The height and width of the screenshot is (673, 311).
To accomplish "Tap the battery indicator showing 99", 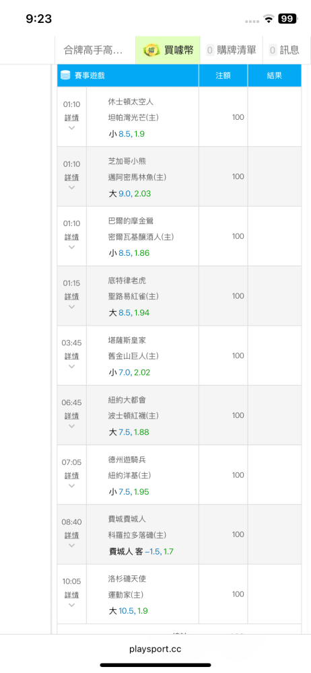I will pos(287,19).
